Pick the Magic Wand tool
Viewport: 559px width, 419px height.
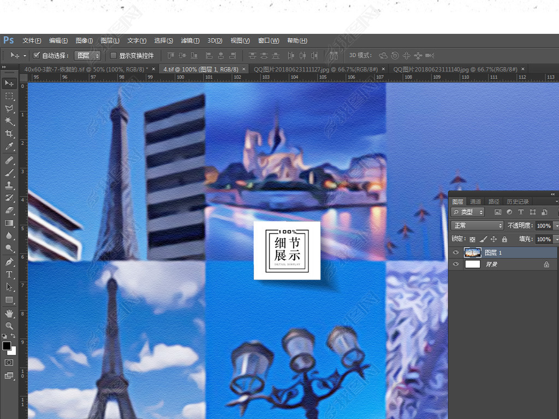pos(9,121)
